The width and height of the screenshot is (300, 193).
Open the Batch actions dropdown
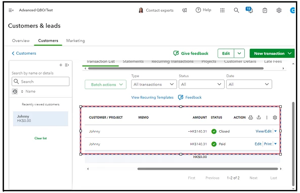105,85
